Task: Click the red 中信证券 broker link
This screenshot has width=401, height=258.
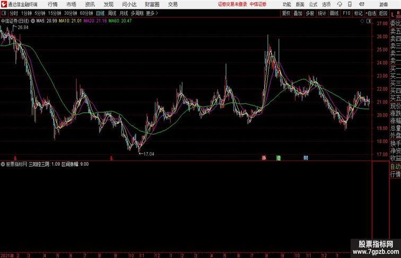Action: pos(258,4)
